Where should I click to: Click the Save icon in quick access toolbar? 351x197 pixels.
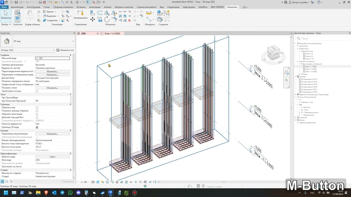16,2
